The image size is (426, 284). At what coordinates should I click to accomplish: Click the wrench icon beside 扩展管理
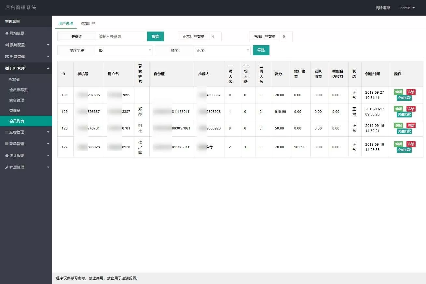click(x=7, y=167)
